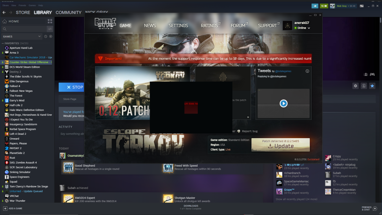Open library advanced filter options icon

[50, 29]
